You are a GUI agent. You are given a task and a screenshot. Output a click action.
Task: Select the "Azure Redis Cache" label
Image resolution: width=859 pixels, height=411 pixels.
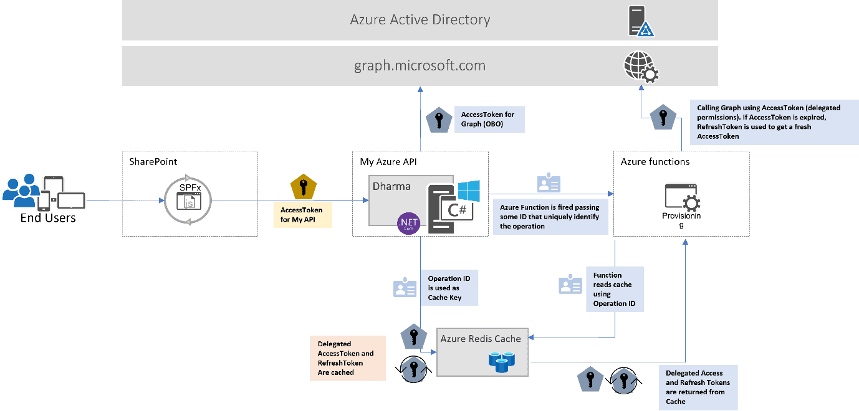click(x=481, y=339)
